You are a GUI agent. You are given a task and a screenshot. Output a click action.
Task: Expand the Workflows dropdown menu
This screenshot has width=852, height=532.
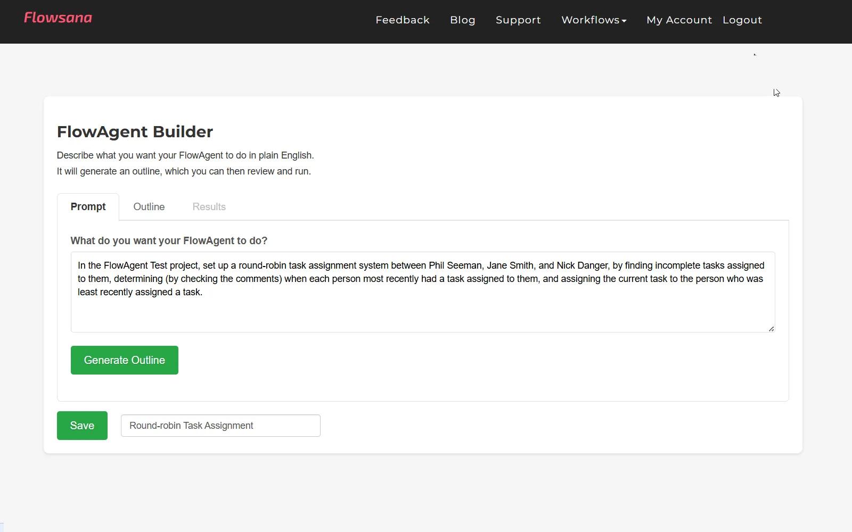590,20
